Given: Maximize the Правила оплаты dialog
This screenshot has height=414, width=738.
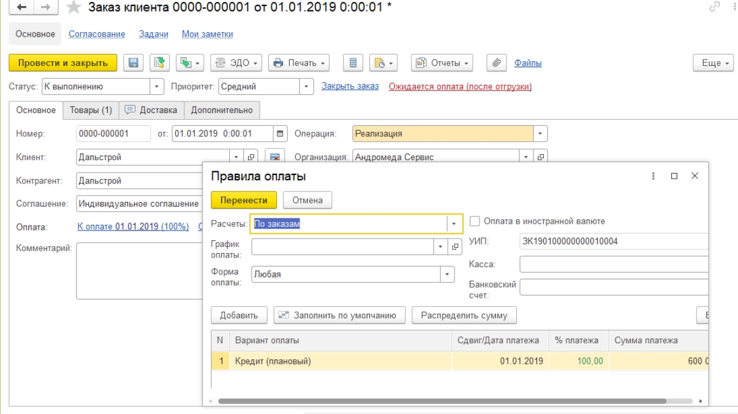Looking at the screenshot, I should (674, 176).
